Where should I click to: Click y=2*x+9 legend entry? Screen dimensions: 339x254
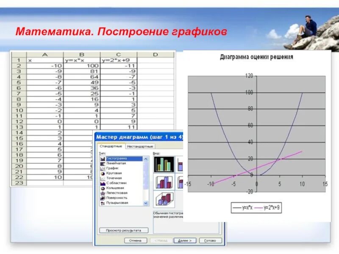(267, 208)
